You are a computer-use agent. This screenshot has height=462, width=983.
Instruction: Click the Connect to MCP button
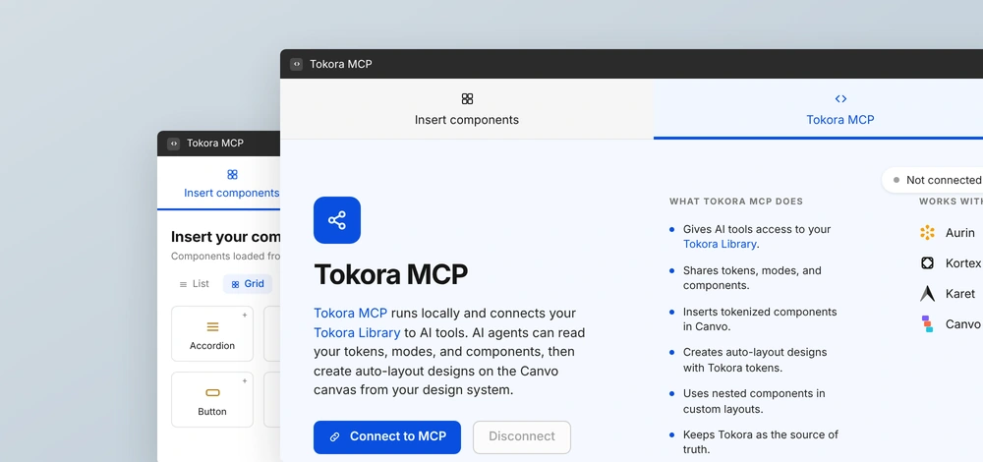tap(387, 436)
